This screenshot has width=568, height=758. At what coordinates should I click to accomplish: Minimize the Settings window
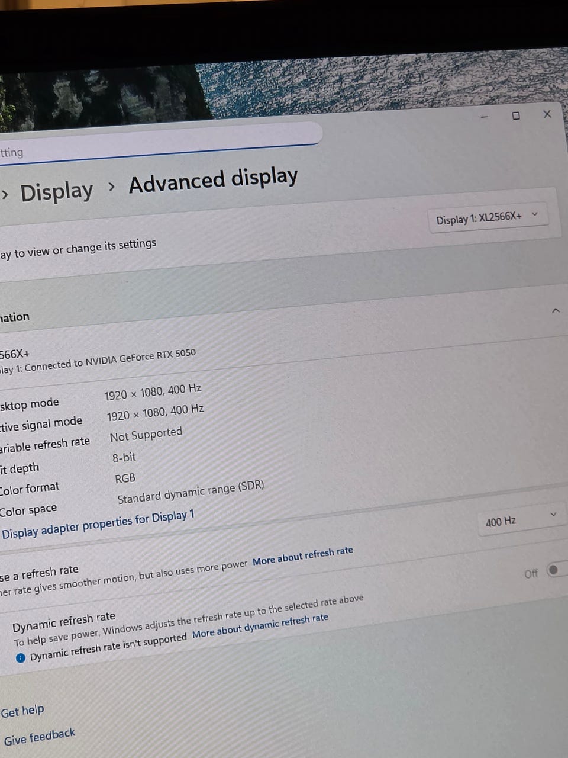[485, 117]
